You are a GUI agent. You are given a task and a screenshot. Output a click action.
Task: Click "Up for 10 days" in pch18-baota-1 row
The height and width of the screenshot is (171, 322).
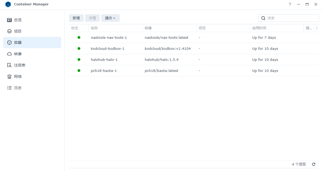[x=265, y=71]
